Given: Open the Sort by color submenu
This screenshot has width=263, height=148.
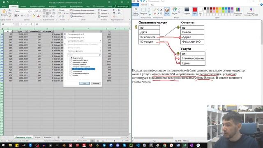Looking at the screenshot, I should [83, 41].
